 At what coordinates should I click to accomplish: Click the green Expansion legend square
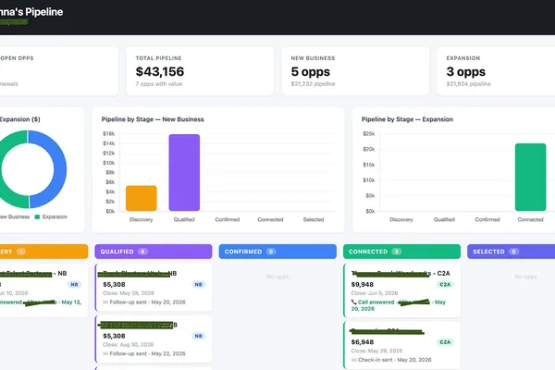[x=37, y=216]
